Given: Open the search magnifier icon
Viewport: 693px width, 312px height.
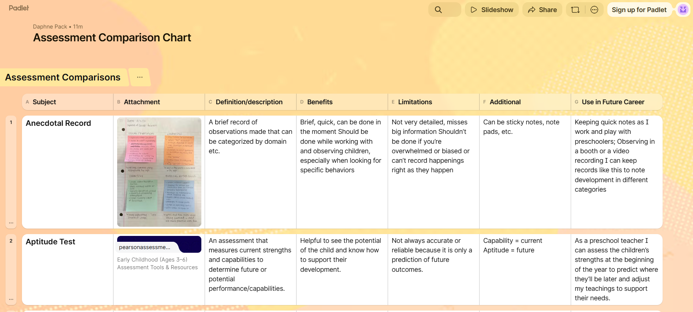Looking at the screenshot, I should (x=438, y=10).
